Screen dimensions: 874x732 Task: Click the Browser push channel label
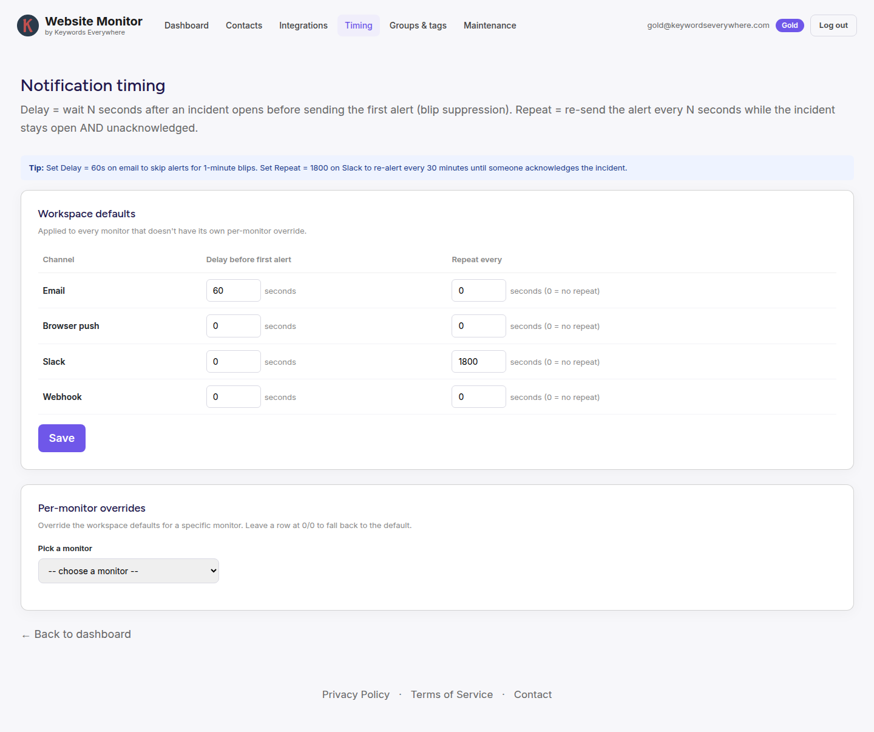pyautogui.click(x=71, y=326)
